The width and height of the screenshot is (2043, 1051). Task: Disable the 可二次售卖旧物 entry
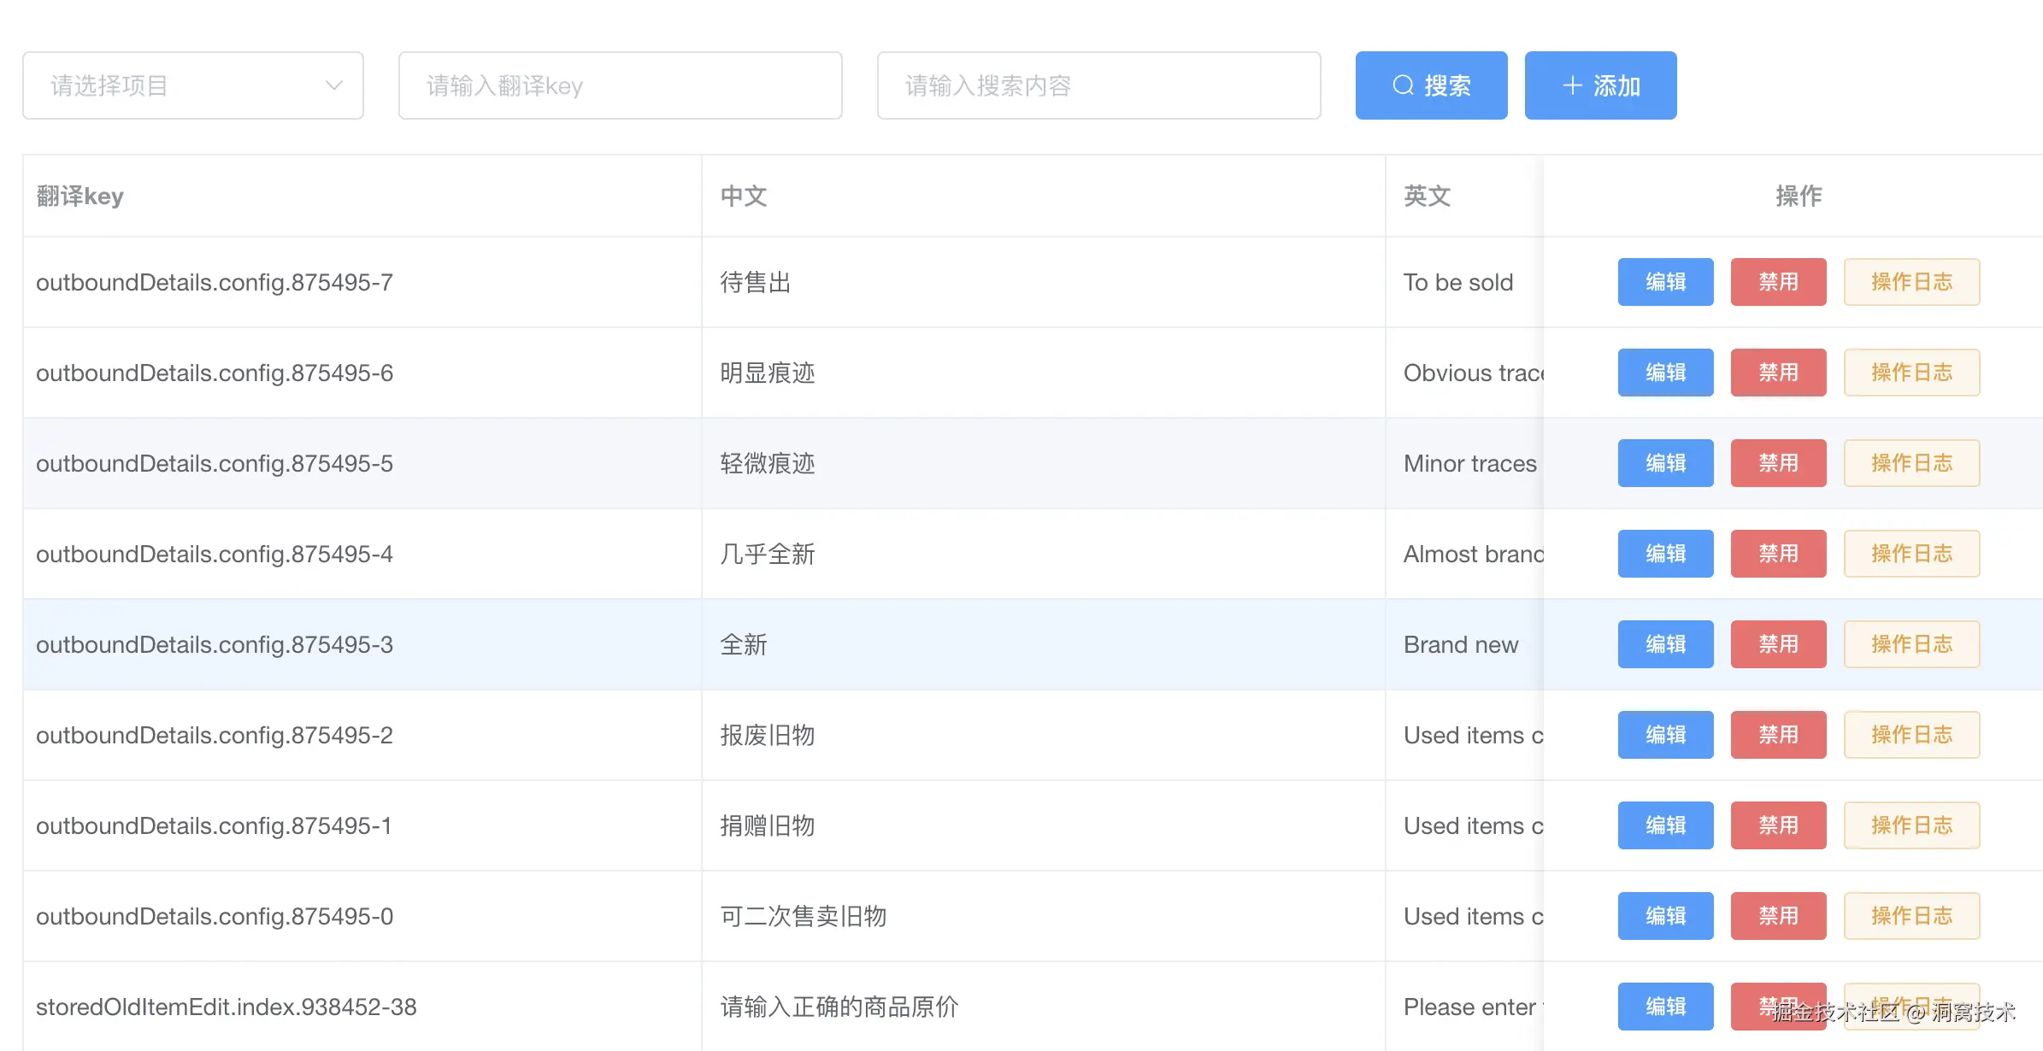tap(1778, 916)
